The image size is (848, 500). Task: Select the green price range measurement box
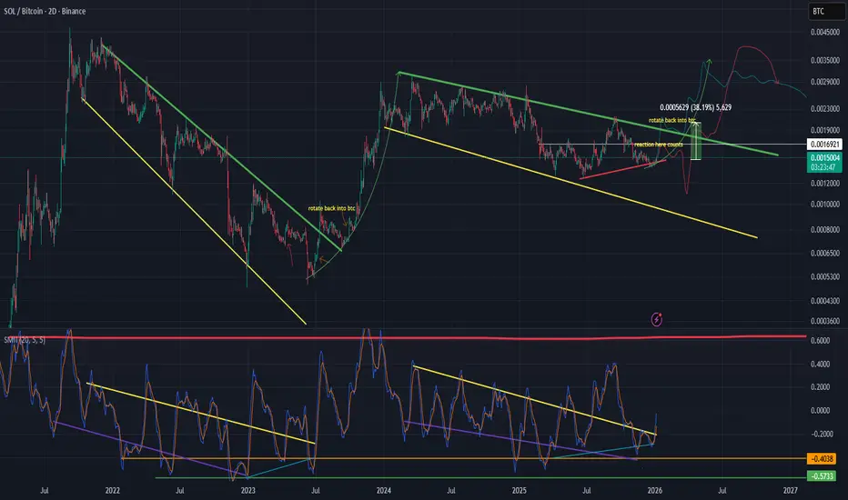tap(697, 141)
